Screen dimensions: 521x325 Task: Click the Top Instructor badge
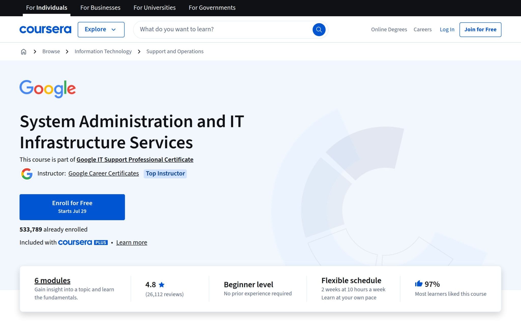(165, 174)
